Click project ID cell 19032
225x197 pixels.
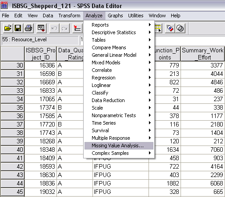point(40,192)
